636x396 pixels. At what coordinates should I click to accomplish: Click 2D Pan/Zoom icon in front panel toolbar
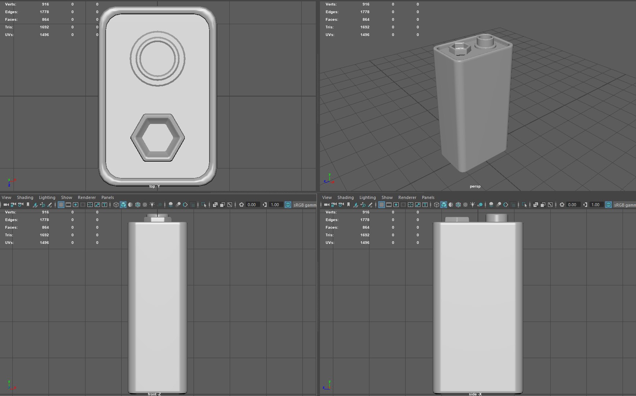[x=43, y=205]
